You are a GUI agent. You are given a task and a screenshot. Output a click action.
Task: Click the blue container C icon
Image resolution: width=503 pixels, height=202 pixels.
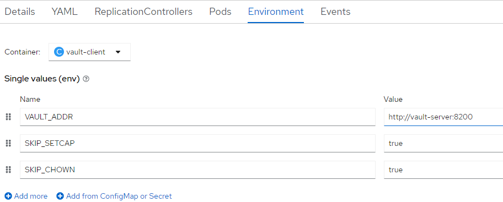pyautogui.click(x=58, y=52)
